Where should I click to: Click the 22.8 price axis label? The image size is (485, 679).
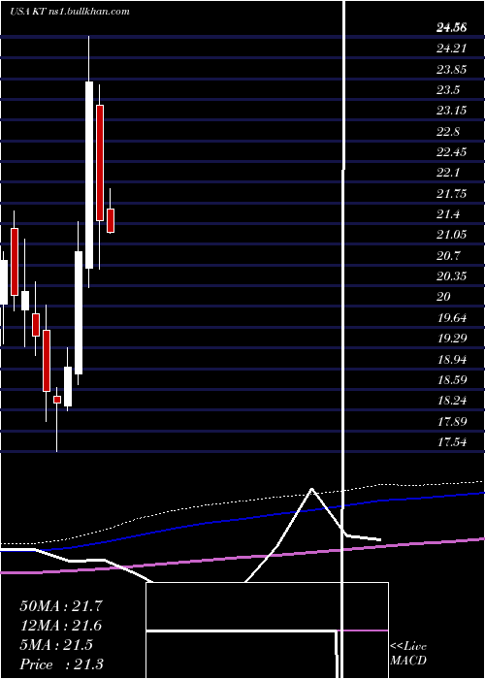pos(448,131)
